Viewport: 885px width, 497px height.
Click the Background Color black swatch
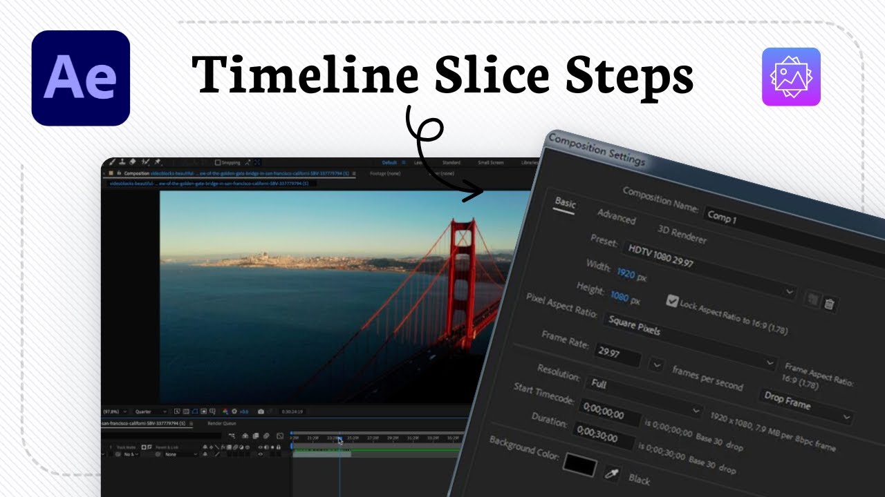(x=579, y=465)
